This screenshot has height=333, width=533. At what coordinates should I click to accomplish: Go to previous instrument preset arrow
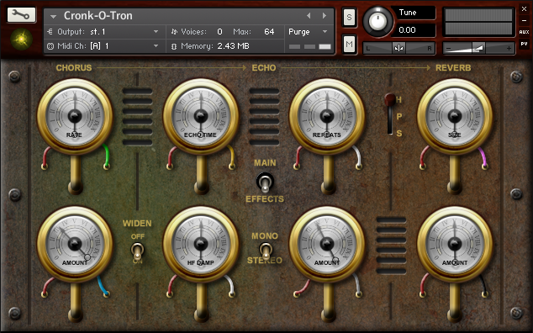pyautogui.click(x=309, y=16)
